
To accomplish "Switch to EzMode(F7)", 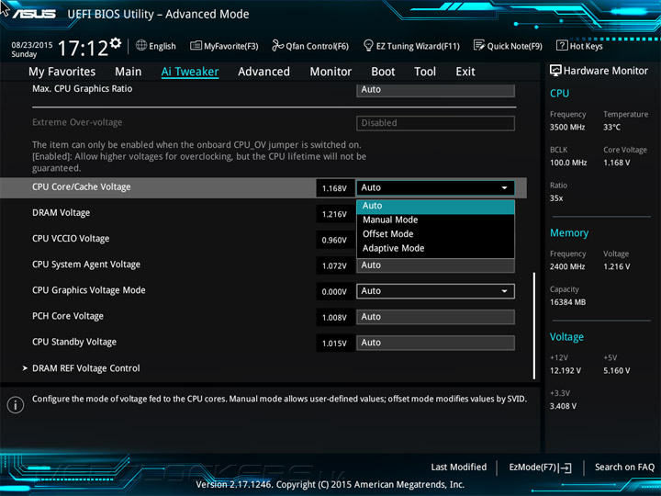I will pos(540,468).
